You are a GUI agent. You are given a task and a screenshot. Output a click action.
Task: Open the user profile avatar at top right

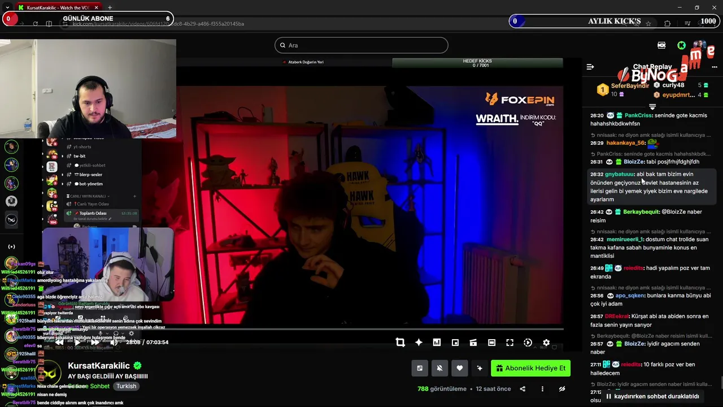(x=700, y=45)
